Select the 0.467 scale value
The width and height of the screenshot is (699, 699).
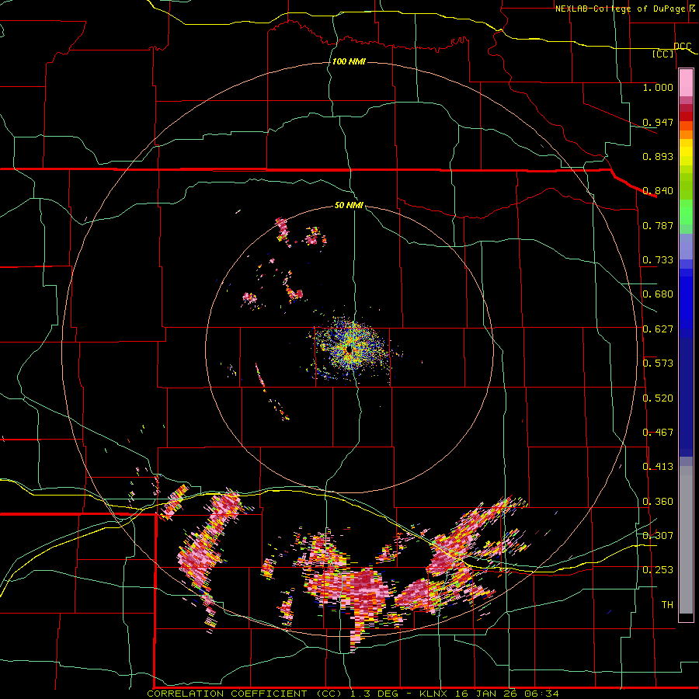point(658,433)
